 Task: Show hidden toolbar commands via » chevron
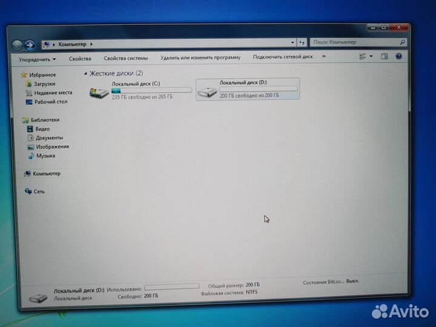tap(324, 56)
